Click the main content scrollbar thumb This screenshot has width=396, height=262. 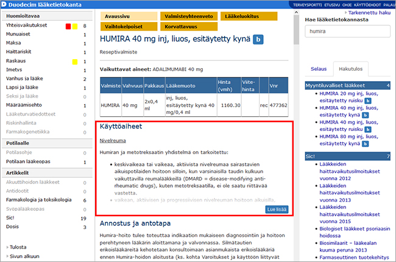click(296, 30)
